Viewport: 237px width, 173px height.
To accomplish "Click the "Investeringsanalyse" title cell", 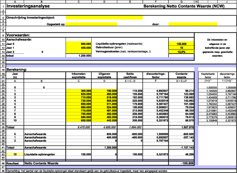I will click(x=28, y=6).
